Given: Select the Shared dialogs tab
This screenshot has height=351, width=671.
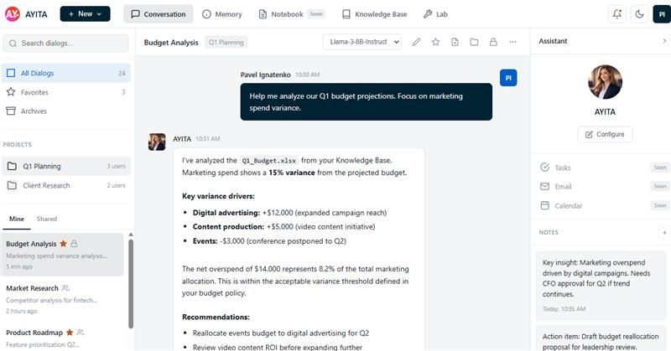Looking at the screenshot, I should point(47,219).
